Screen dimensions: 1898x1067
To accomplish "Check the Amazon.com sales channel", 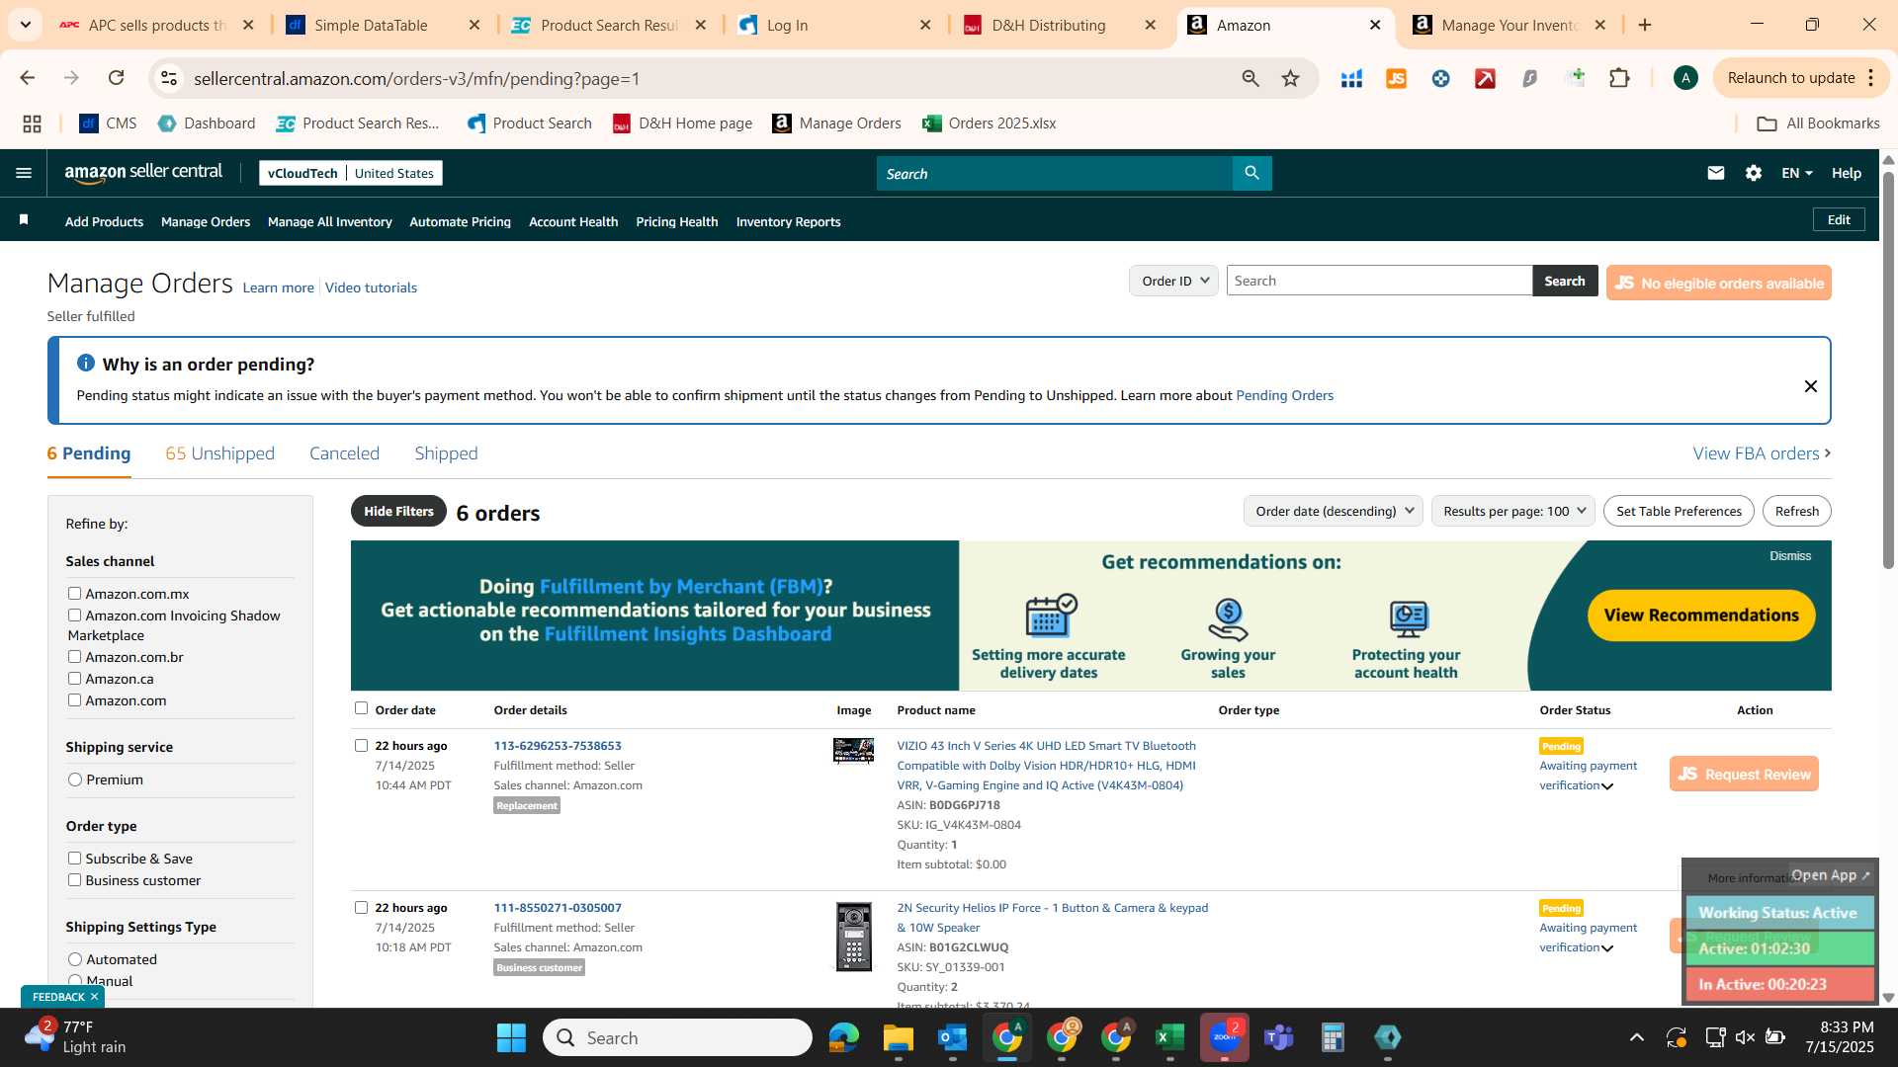I will [74, 699].
